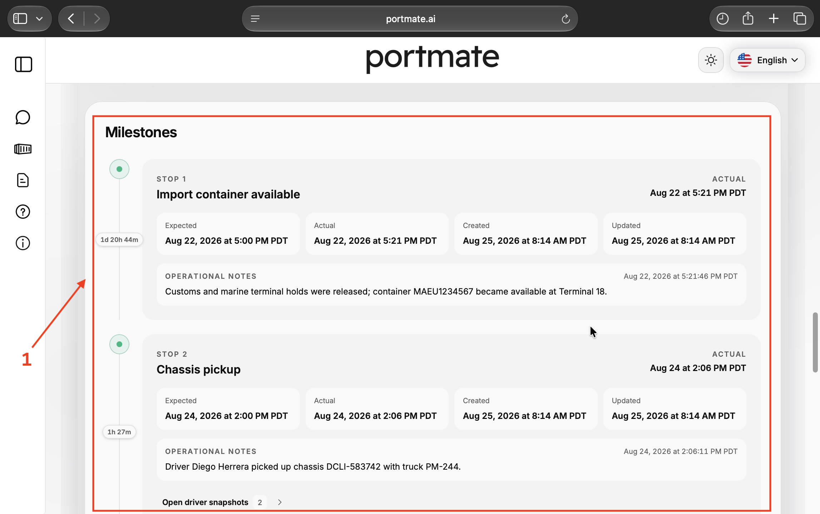Viewport: 820px width, 514px height.
Task: Open the chat bubble sidebar icon
Action: pyautogui.click(x=23, y=117)
